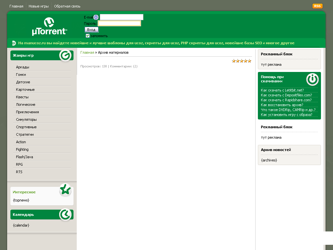Select the Симуляторы genre
The image size is (333, 250).
coord(26,119)
